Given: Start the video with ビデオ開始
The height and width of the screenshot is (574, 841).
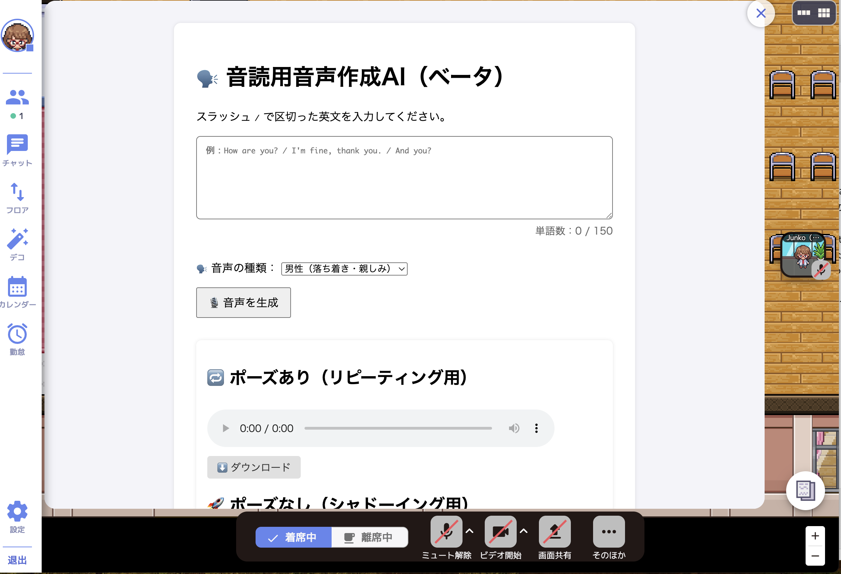Looking at the screenshot, I should coord(500,532).
